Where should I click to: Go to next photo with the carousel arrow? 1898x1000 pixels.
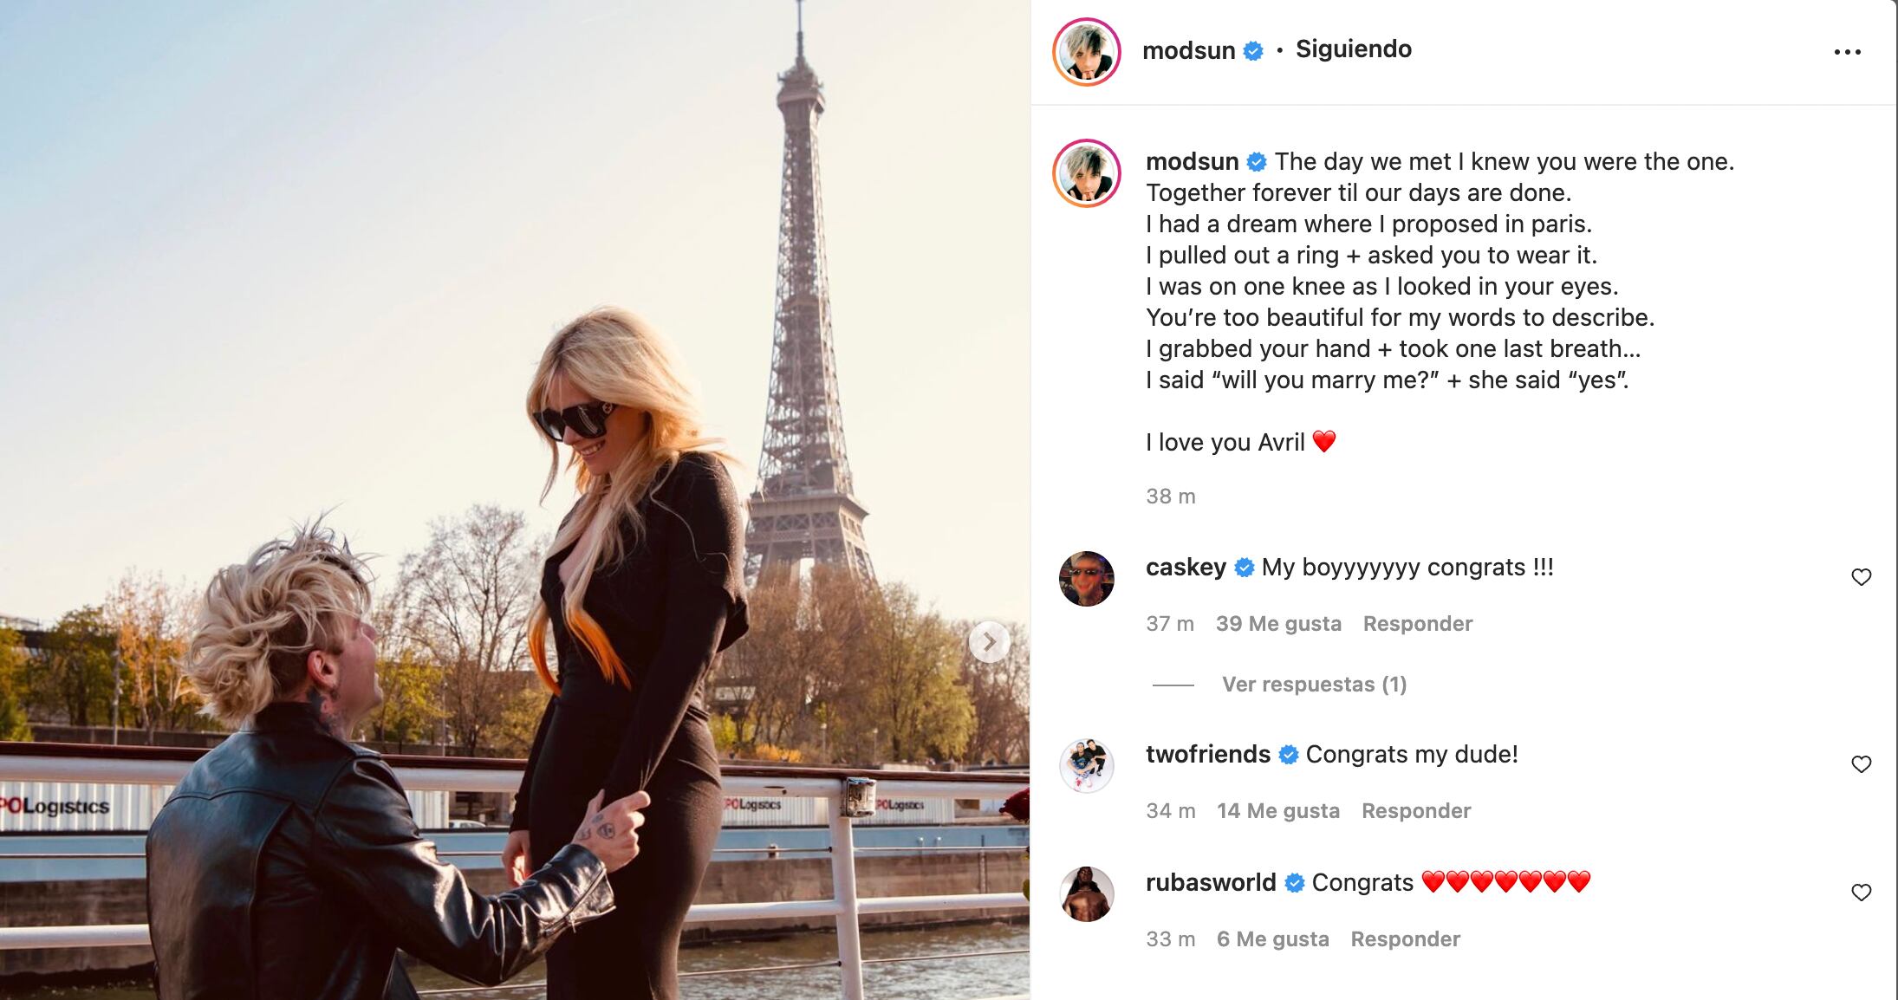[x=989, y=642]
